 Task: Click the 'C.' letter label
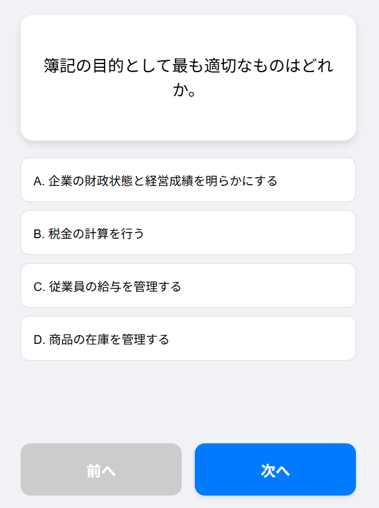[39, 287]
